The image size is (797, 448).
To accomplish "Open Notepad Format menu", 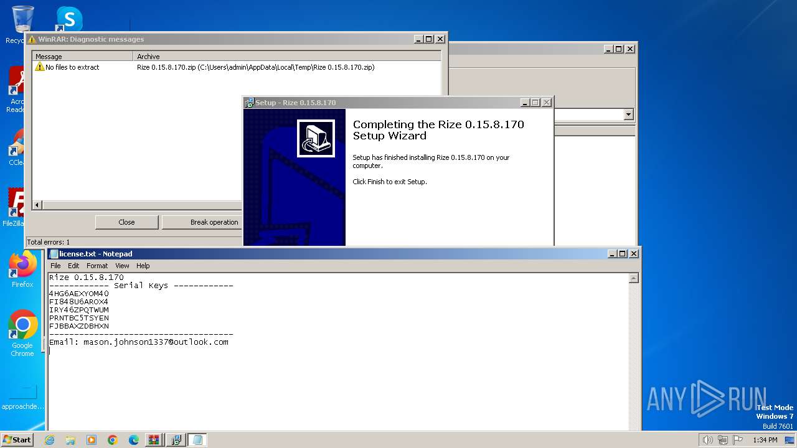I will click(x=97, y=266).
